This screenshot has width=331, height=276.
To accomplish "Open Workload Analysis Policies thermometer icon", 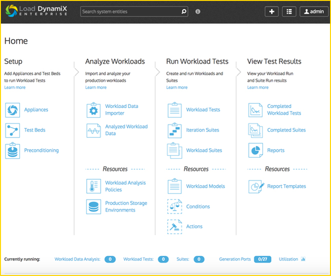I will point(94,186).
